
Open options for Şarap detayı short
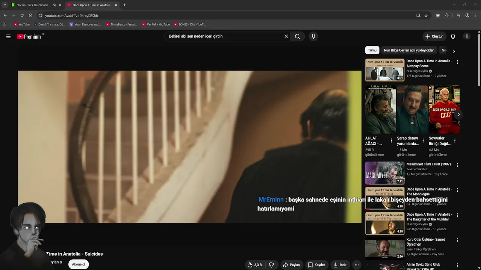tap(423, 141)
